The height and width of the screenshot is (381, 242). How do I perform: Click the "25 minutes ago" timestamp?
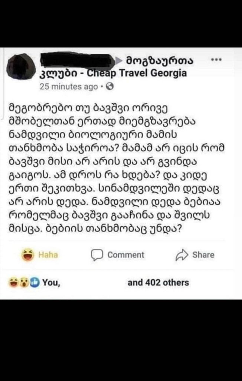(x=69, y=87)
